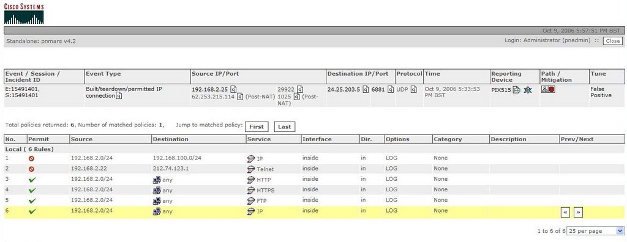The width and height of the screenshot is (627, 242).
Task: Click the red mitigation icon
Action: [552, 89]
